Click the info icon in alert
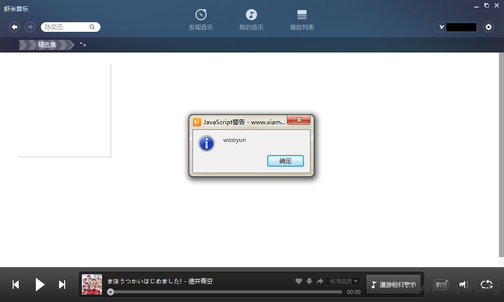 click(207, 143)
